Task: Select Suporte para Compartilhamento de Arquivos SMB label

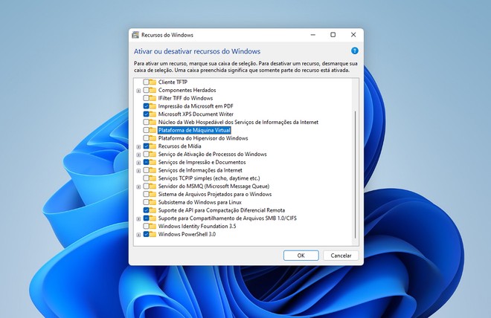Action: (228, 218)
